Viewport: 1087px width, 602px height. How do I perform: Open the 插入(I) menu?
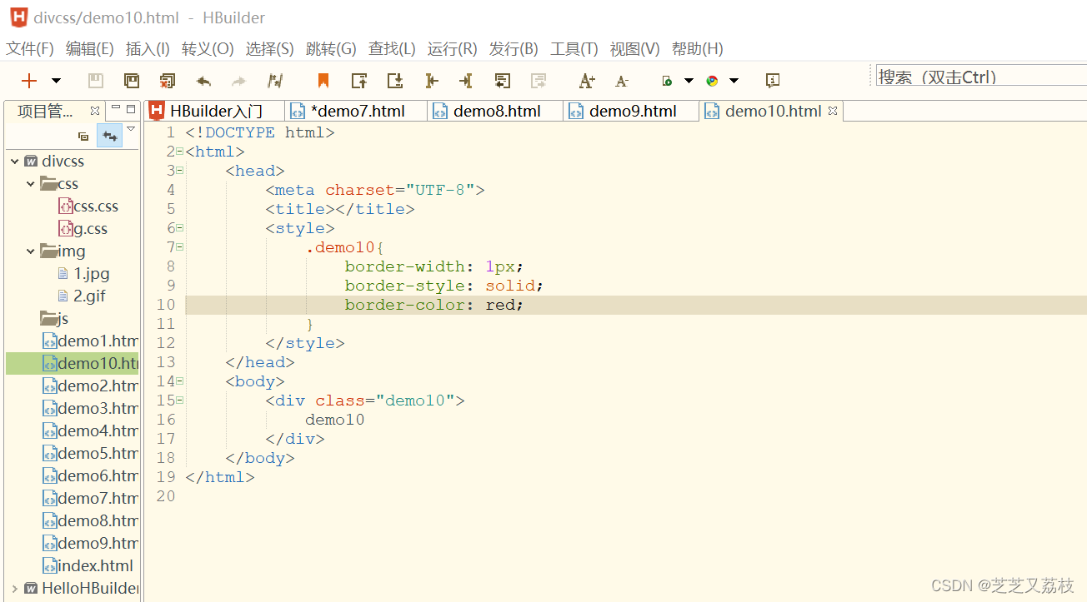(148, 49)
